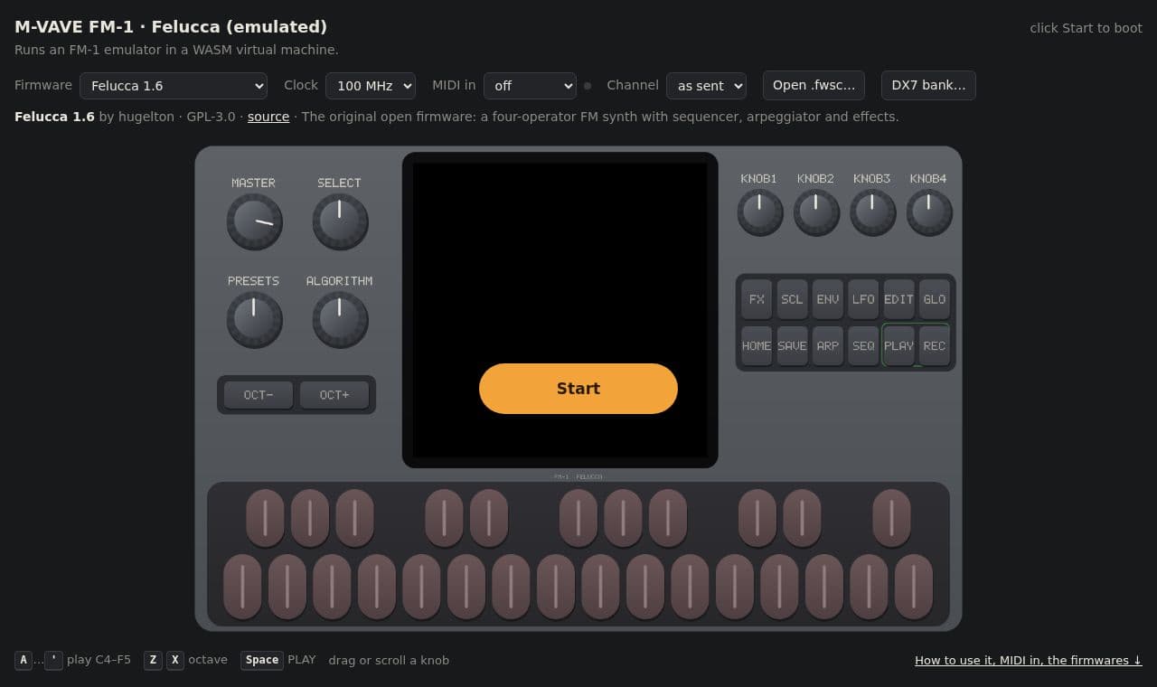Start the emulator with the Start button
This screenshot has height=687, width=1157.
(x=578, y=389)
